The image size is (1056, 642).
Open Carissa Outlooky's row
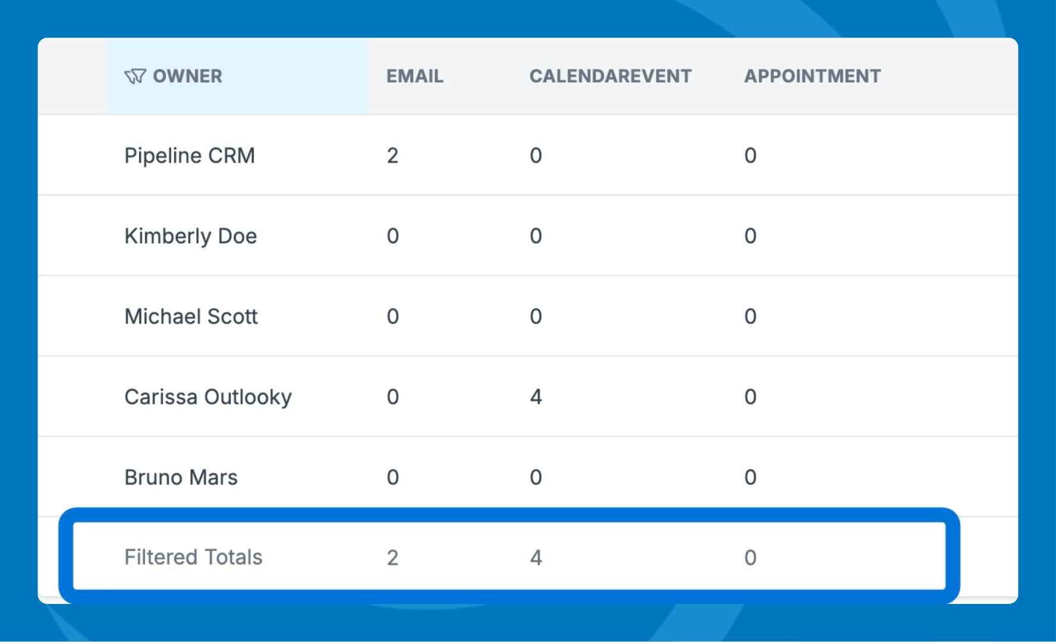208,396
